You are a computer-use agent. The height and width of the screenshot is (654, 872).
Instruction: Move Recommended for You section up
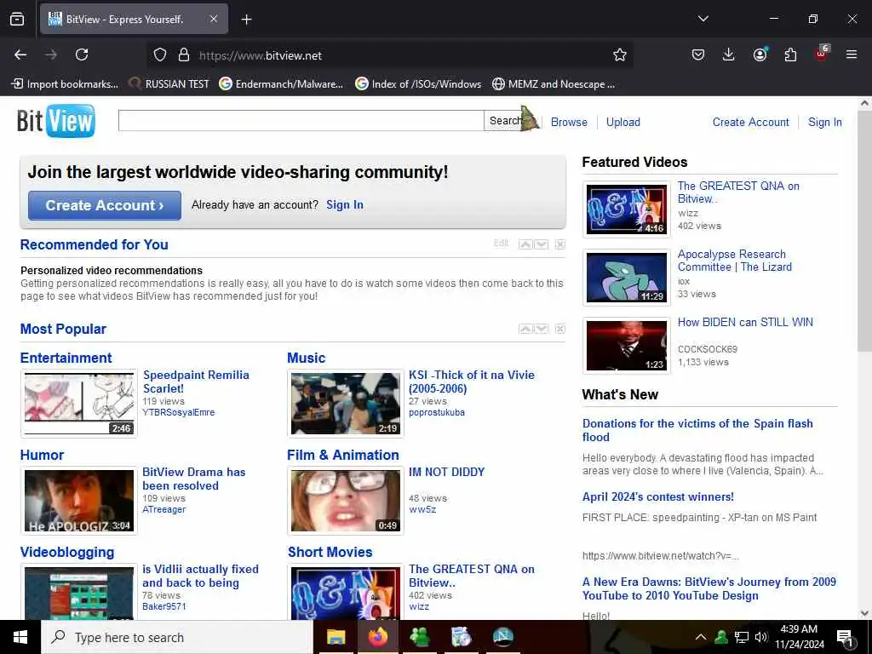(525, 244)
